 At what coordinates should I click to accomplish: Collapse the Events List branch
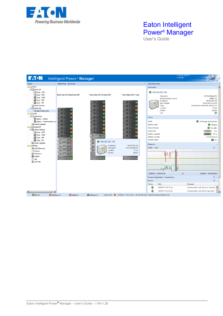[x=30, y=116]
